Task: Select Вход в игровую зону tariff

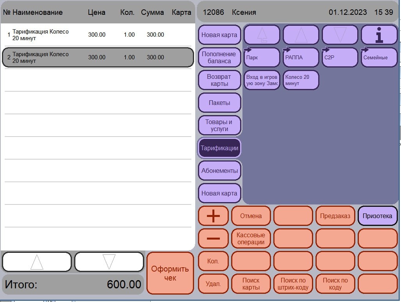Action: [262, 80]
